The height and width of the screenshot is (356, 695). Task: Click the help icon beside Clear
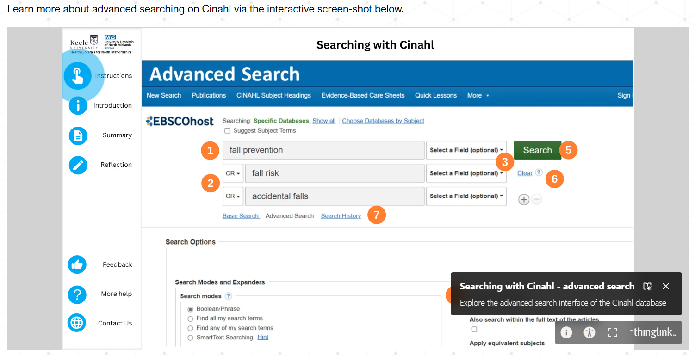coord(539,172)
